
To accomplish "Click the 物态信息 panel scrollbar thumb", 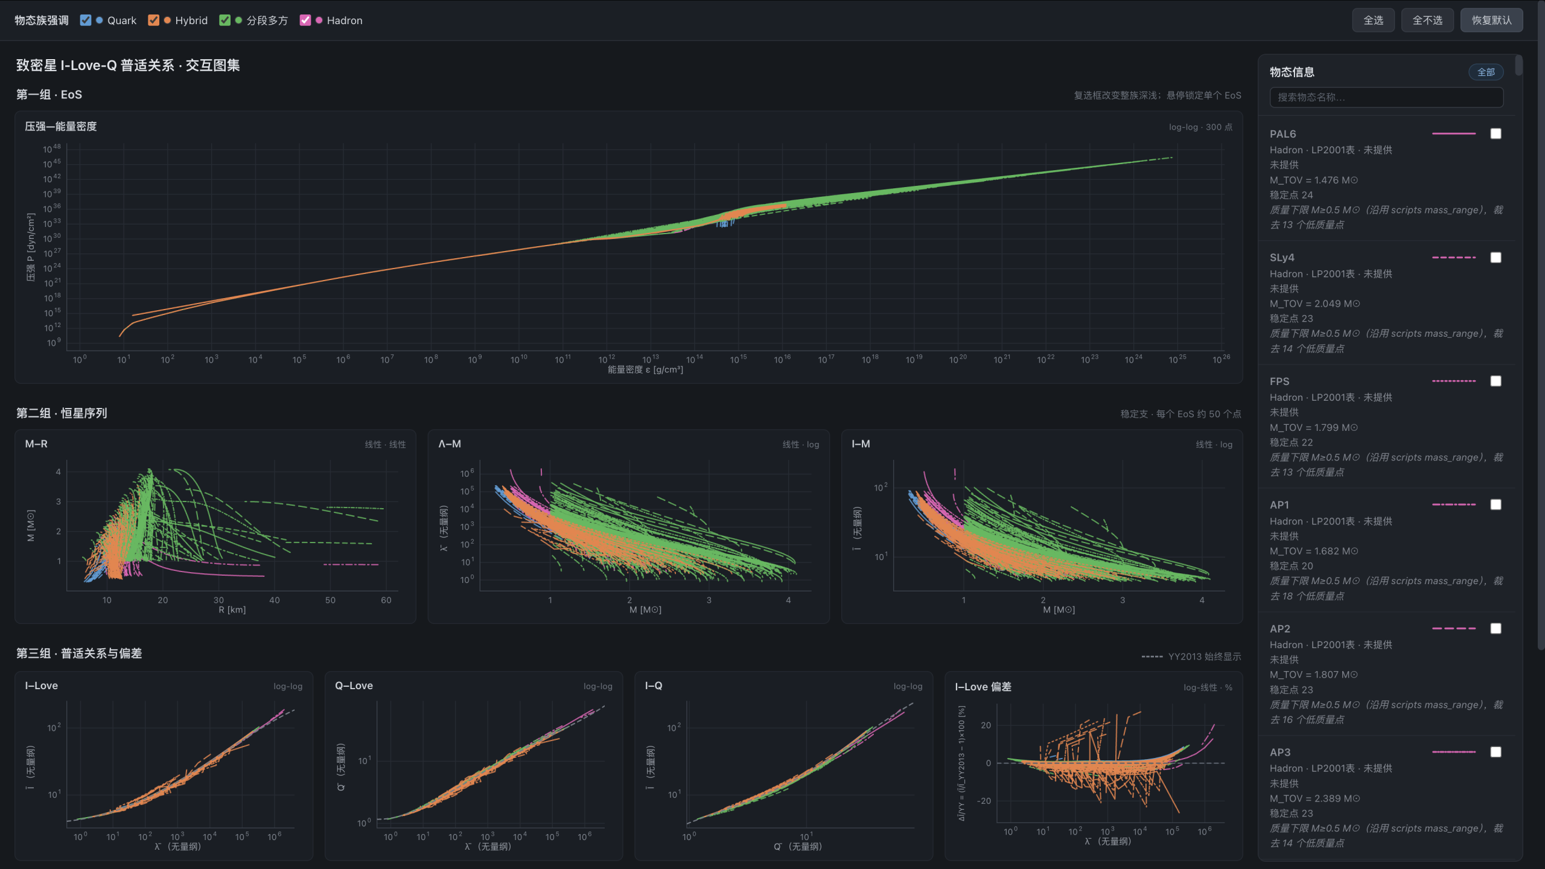I will [1518, 65].
